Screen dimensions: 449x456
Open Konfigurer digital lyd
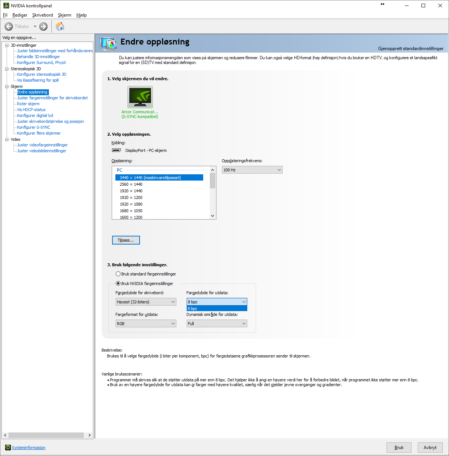click(35, 115)
